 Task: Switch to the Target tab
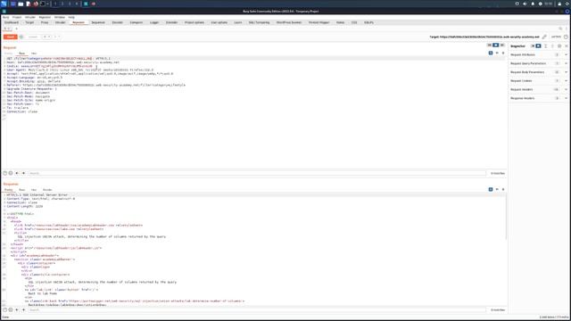pyautogui.click(x=29, y=22)
